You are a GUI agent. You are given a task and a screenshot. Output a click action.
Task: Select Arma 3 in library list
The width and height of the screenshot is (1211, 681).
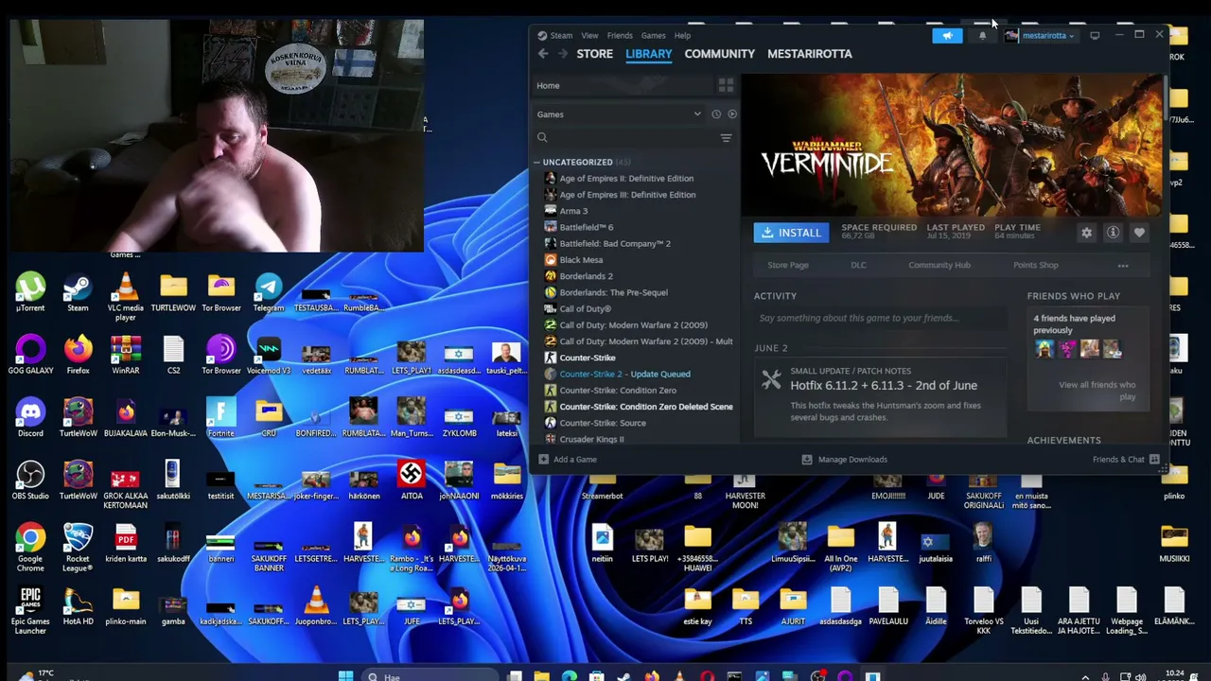[x=573, y=211]
